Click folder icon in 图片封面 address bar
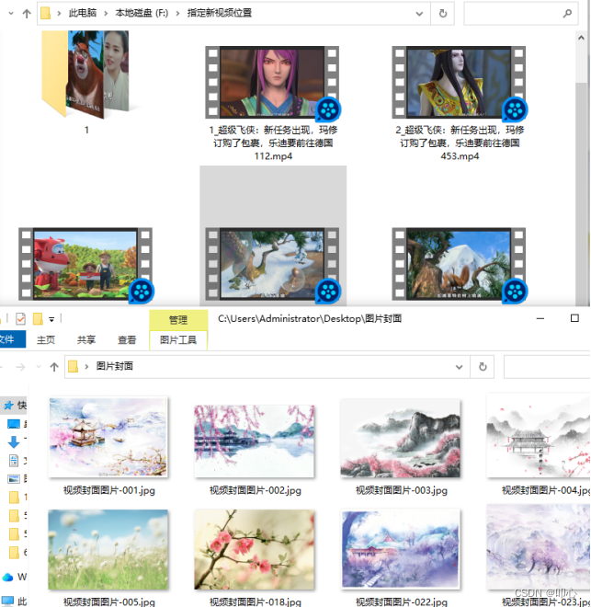 [73, 366]
